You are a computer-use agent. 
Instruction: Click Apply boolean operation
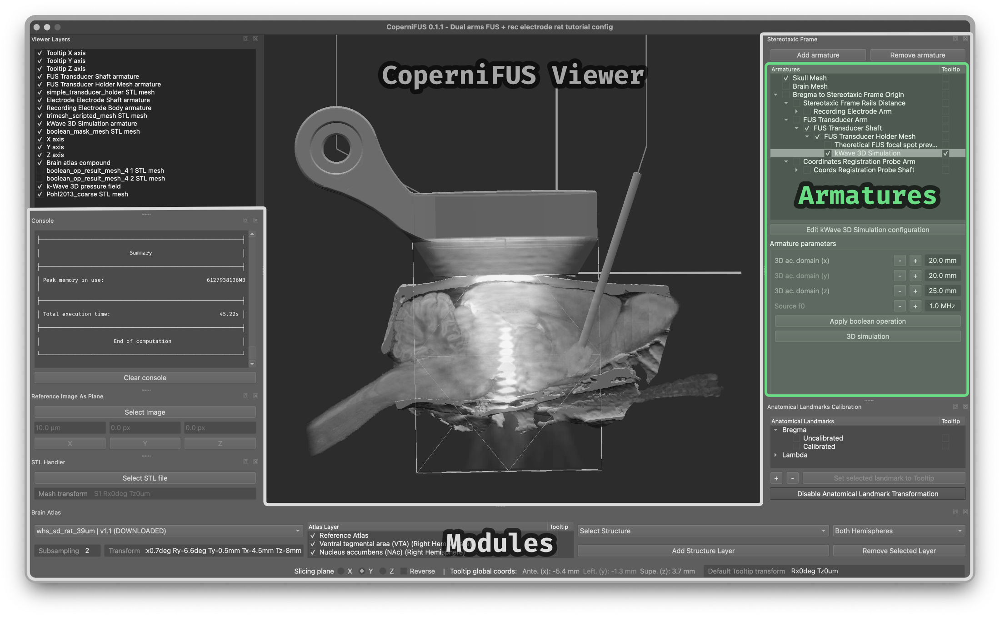867,321
